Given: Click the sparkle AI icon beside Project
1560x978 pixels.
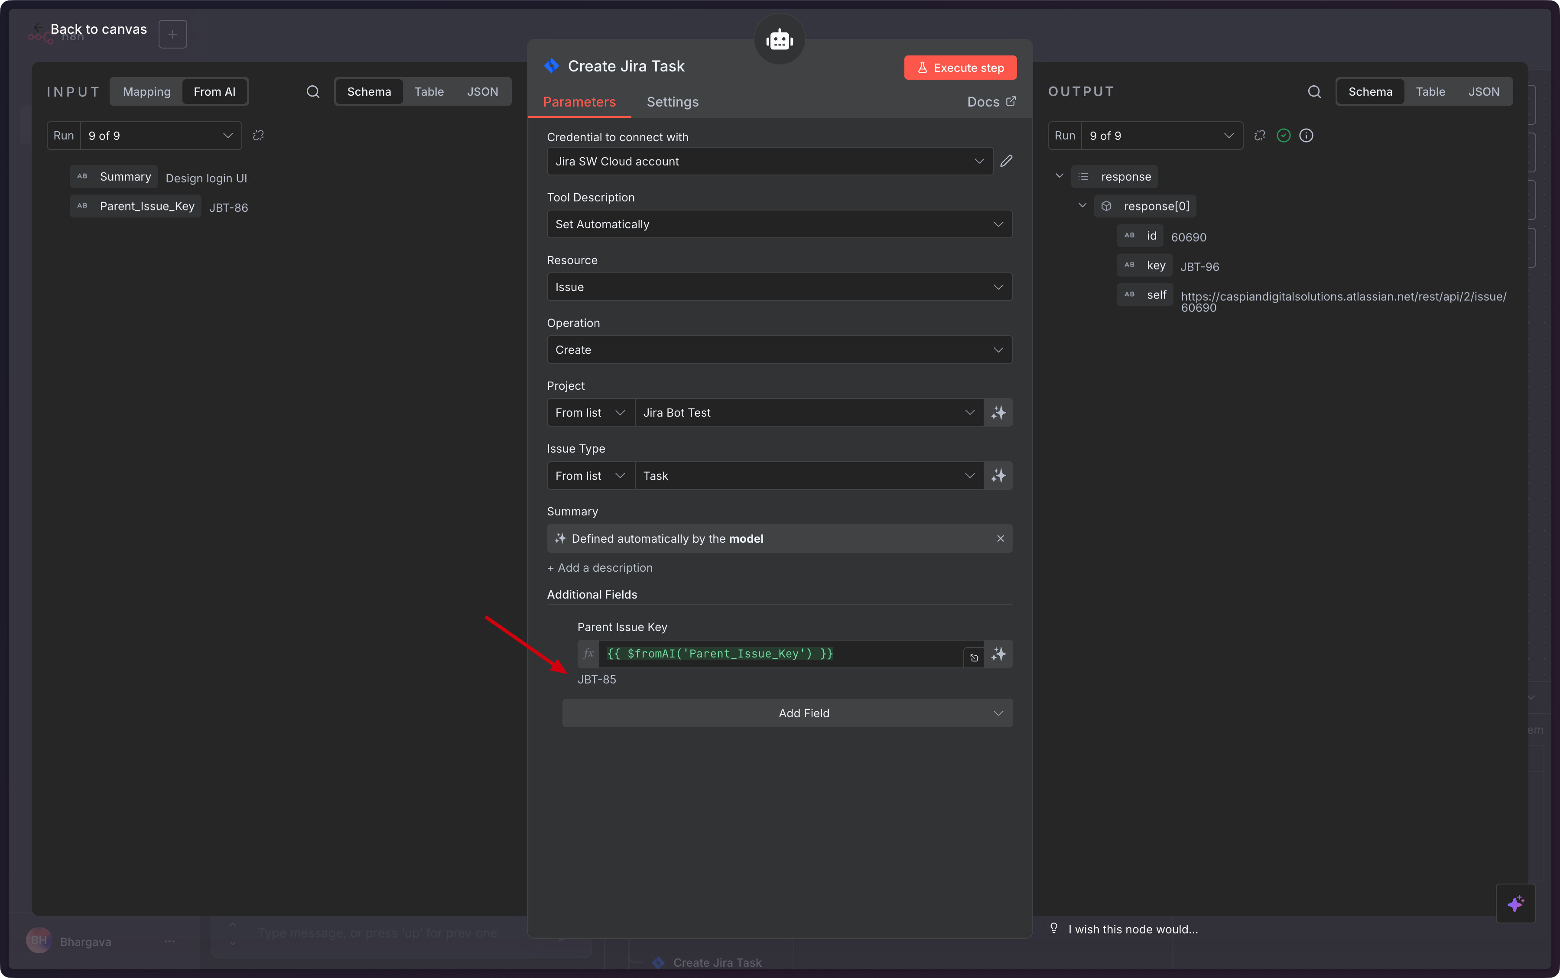Looking at the screenshot, I should tap(998, 413).
